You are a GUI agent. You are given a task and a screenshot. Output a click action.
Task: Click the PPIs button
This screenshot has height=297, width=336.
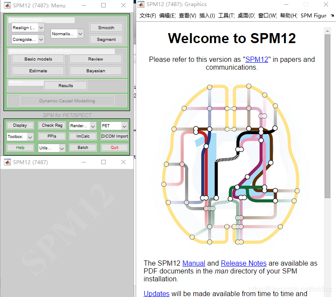tap(52, 136)
